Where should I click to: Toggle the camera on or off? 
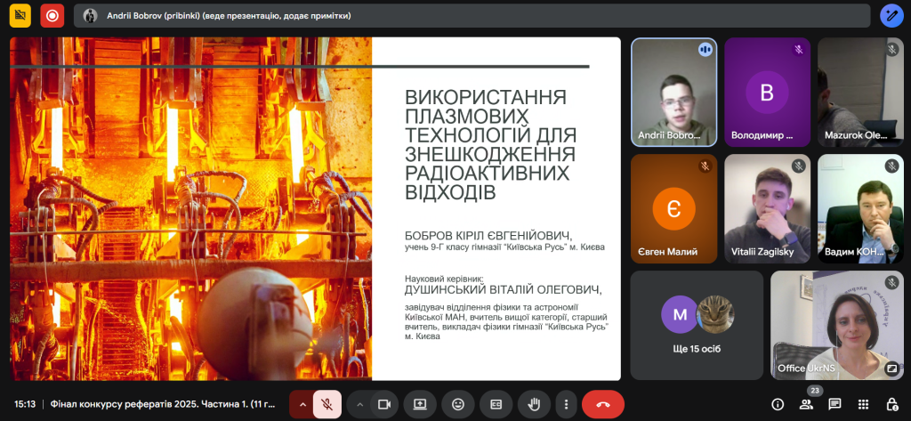(x=384, y=404)
